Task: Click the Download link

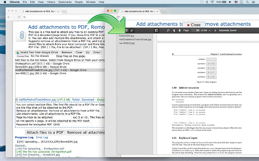Action: [x=88, y=100]
